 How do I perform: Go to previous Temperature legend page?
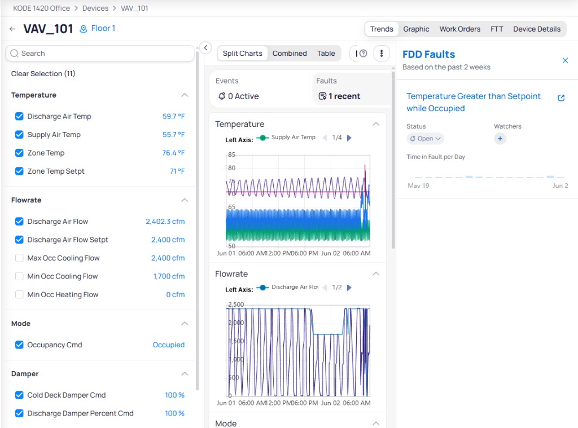tap(325, 138)
